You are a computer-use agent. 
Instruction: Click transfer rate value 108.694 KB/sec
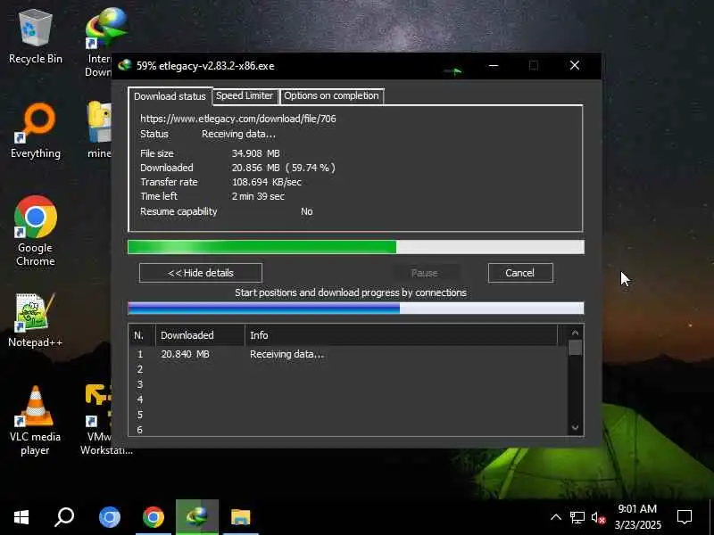point(267,182)
